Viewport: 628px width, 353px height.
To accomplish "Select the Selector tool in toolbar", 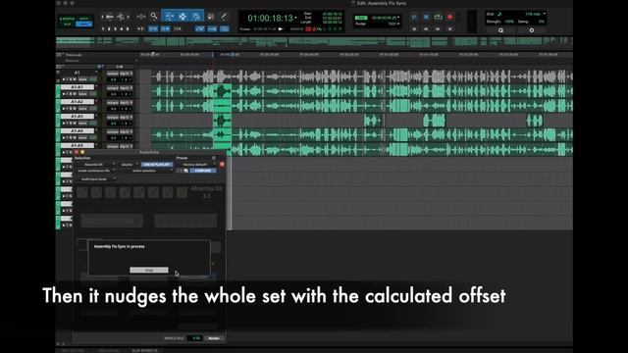I will 183,17.
